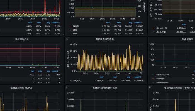Click 10.91 kB/s avg value for vda_写入
This screenshot has height=111, width=195.
[125, 81]
